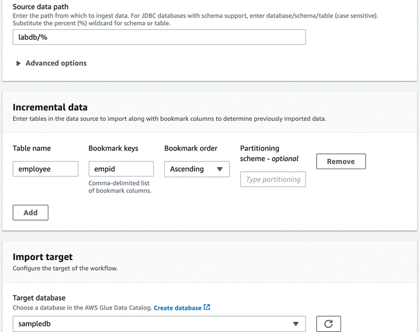
Task: Click the Add button
Action: click(30, 212)
